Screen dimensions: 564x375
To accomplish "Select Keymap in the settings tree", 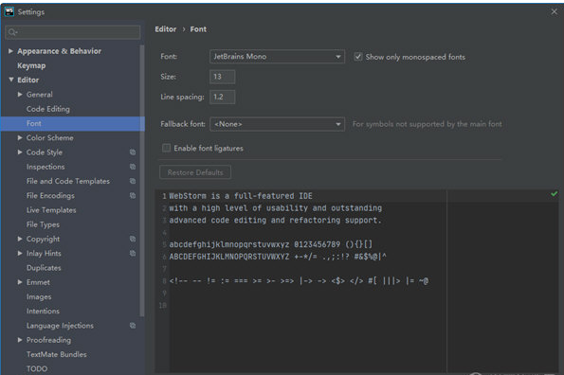I will pos(31,65).
